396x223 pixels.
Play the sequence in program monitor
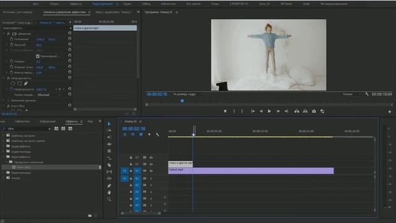point(269,111)
